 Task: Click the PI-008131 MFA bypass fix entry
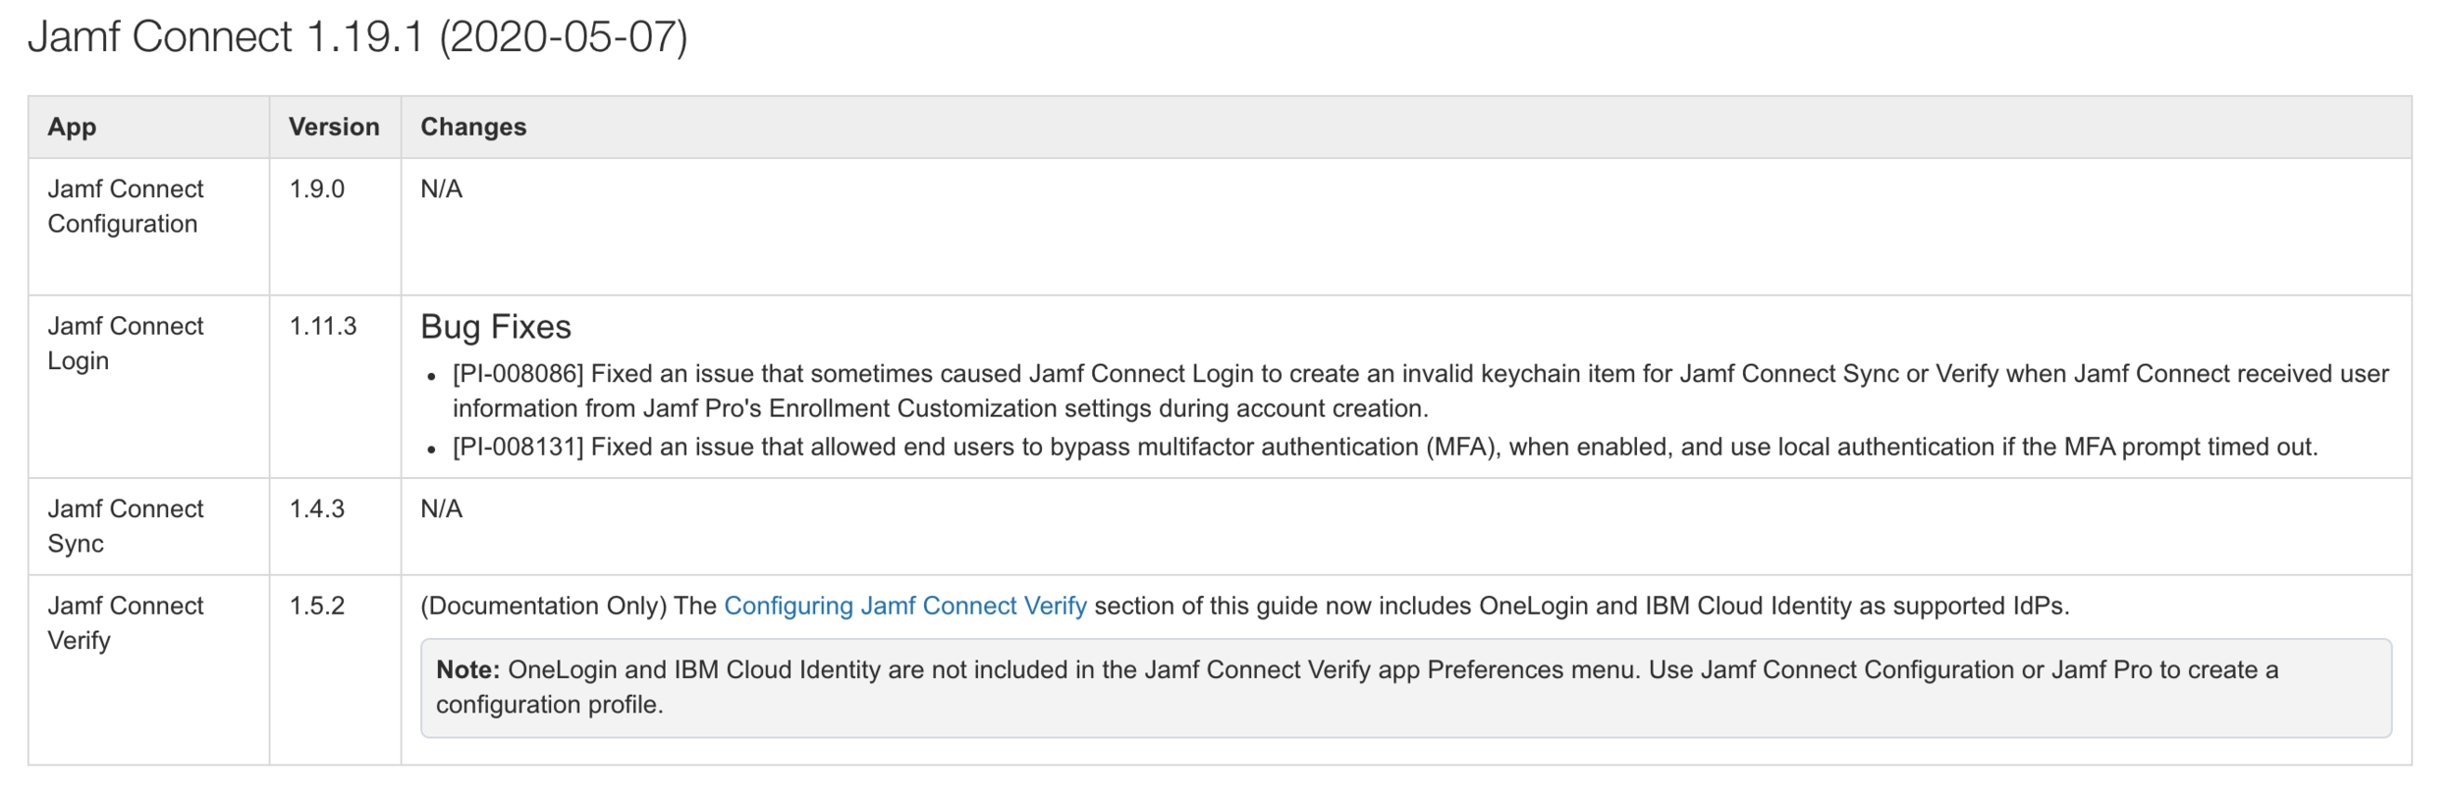pos(1385,447)
